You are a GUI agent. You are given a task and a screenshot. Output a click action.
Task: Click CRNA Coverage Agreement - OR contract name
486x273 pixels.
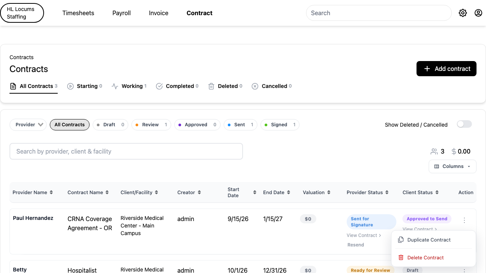pyautogui.click(x=90, y=223)
